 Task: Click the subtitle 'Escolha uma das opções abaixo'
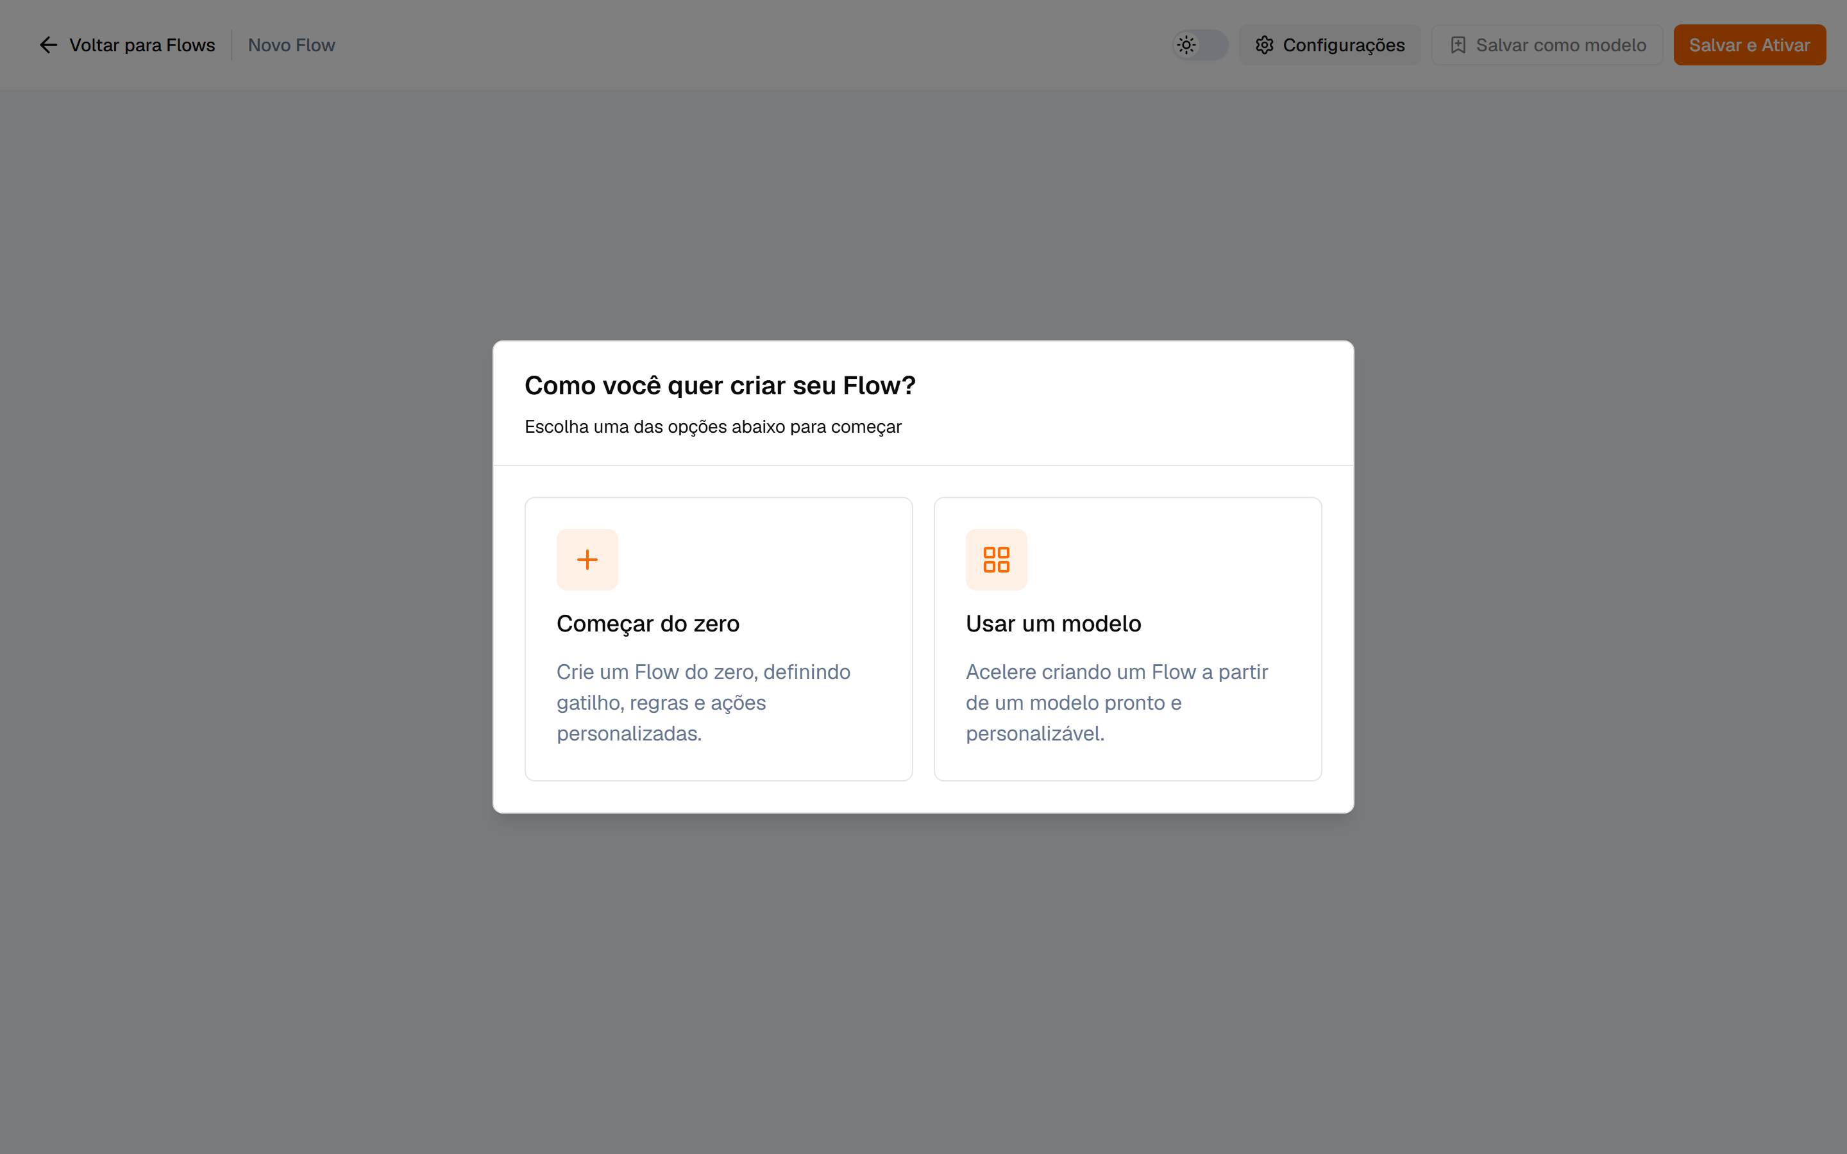pyautogui.click(x=713, y=426)
